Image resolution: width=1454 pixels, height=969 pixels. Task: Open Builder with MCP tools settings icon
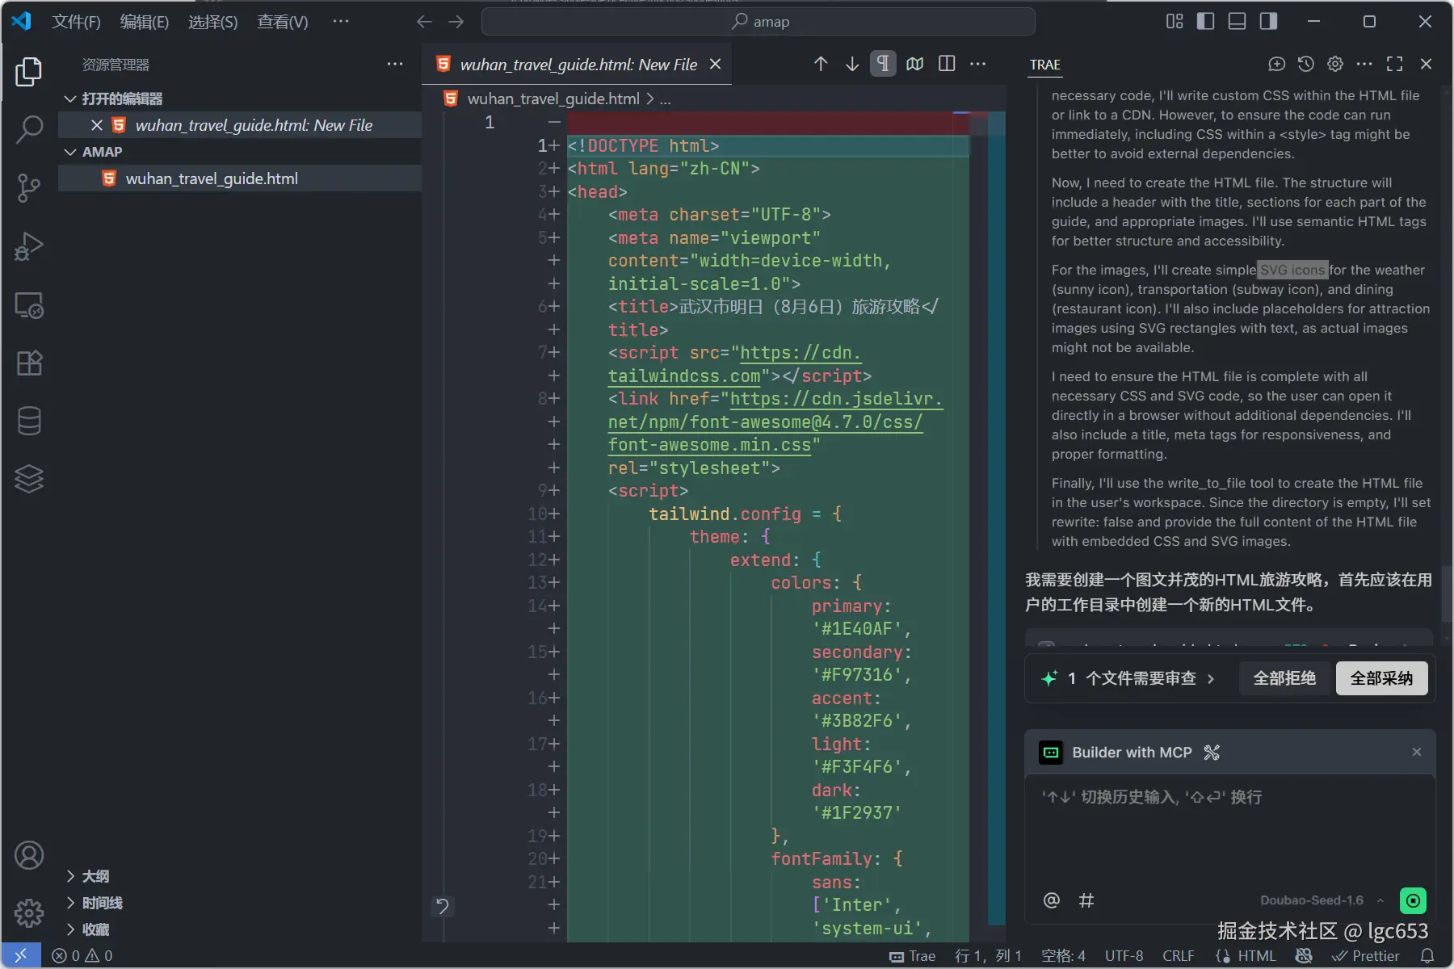coord(1212,753)
